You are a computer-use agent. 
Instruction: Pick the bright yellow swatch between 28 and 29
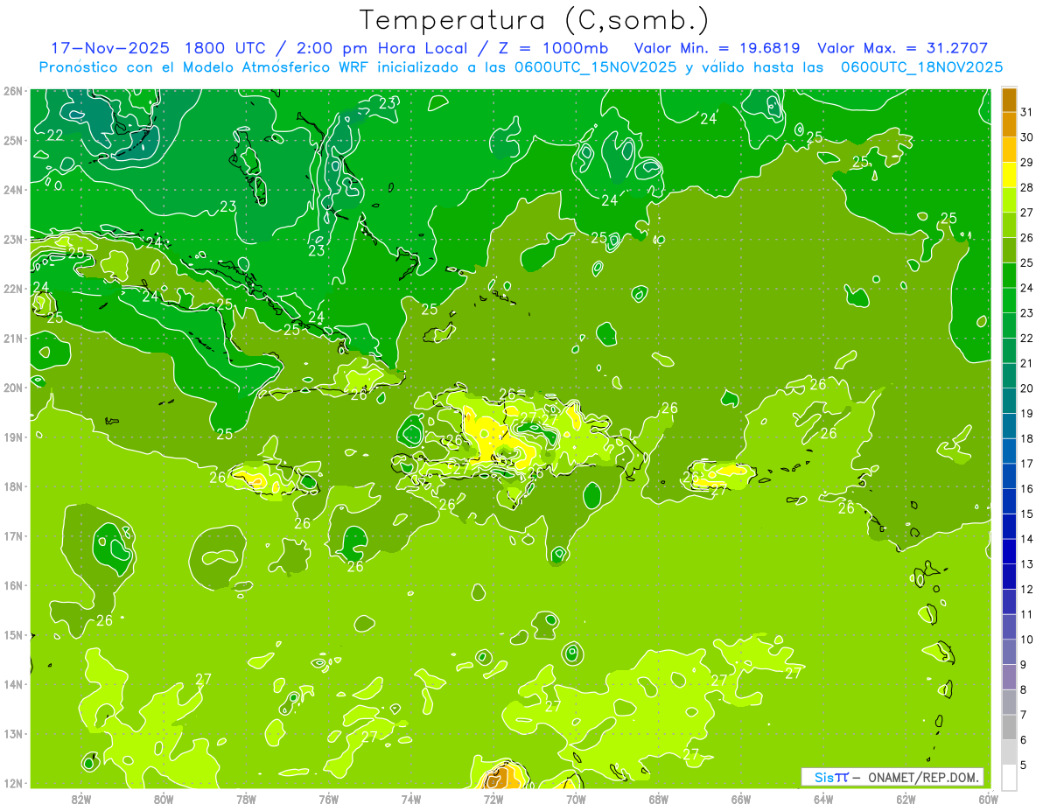pos(1009,175)
